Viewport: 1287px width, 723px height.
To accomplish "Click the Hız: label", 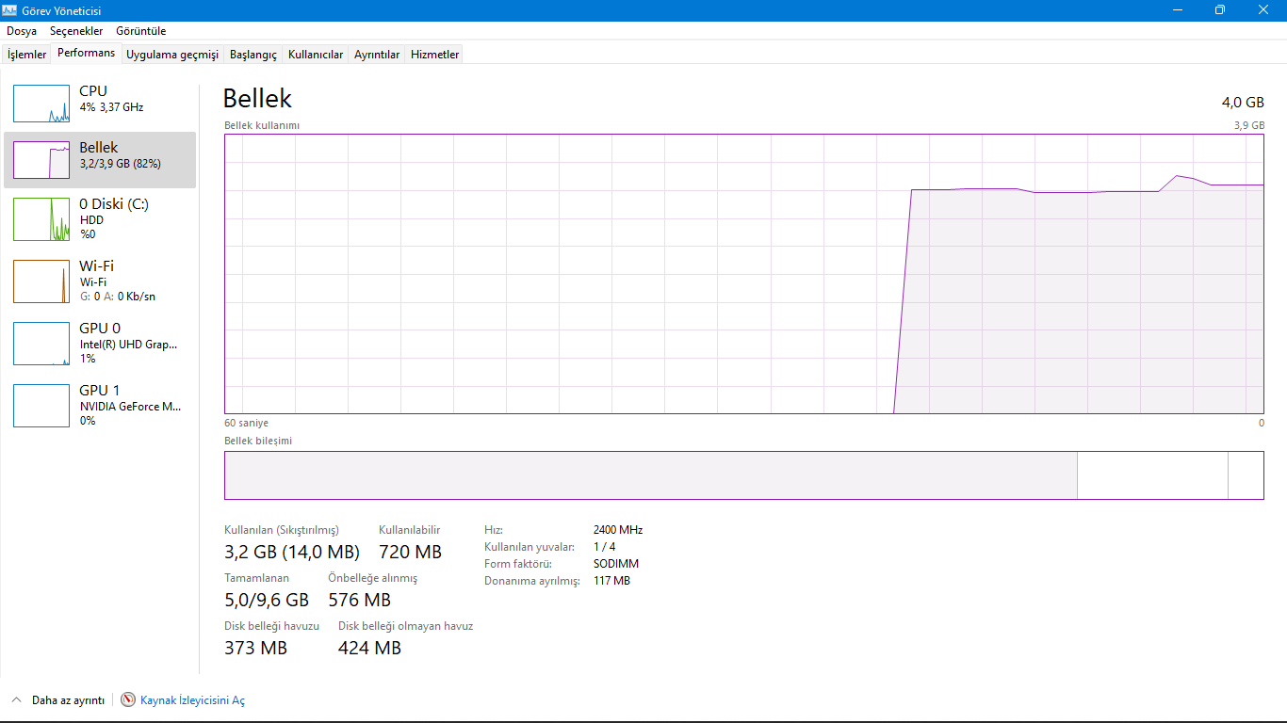I will (x=494, y=530).
